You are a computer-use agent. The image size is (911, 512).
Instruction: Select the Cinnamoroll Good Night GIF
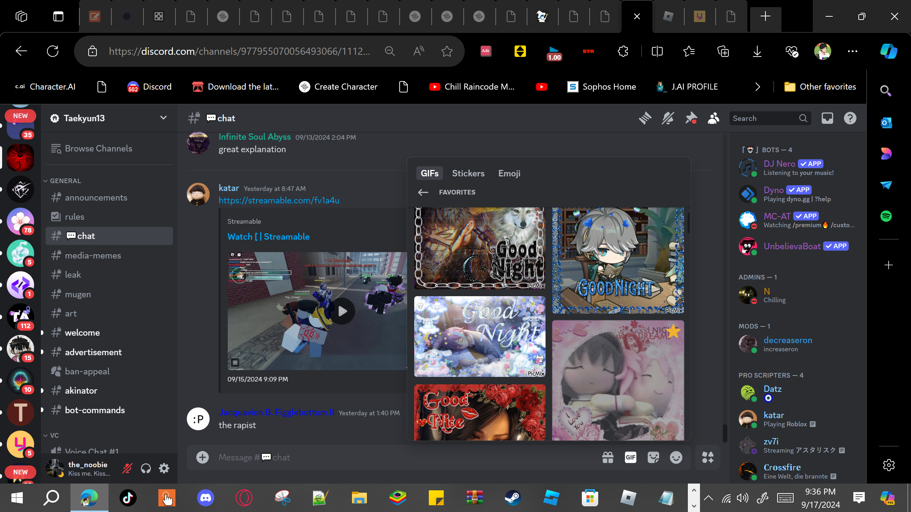pyautogui.click(x=479, y=336)
